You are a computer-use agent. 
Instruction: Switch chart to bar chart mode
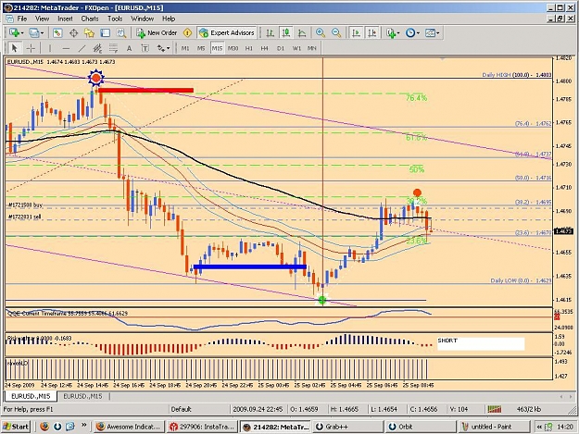(270, 32)
